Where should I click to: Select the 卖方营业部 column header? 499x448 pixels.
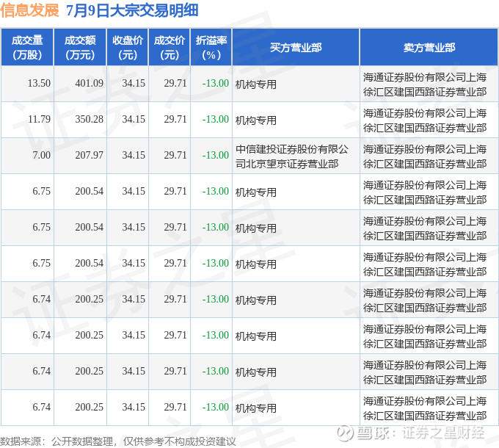(x=429, y=47)
